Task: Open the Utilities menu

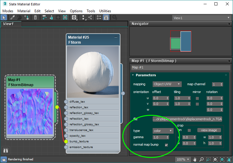Action: (x=105, y=11)
